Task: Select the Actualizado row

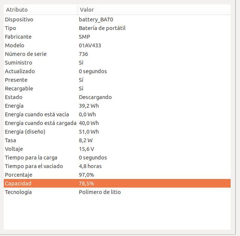Action: [117, 71]
